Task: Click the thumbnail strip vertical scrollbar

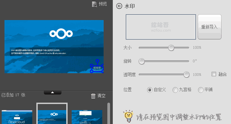Action: (x=109, y=113)
